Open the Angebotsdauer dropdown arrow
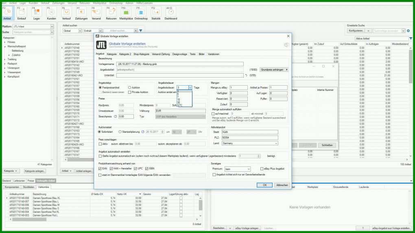 tap(190, 87)
